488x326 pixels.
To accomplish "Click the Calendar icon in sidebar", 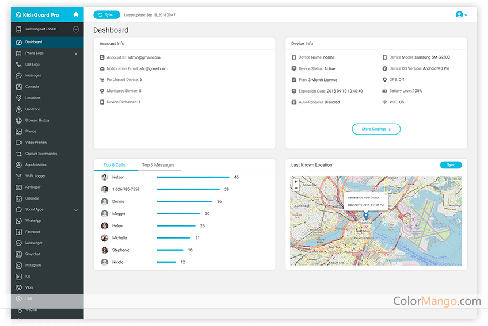I will click(x=18, y=198).
